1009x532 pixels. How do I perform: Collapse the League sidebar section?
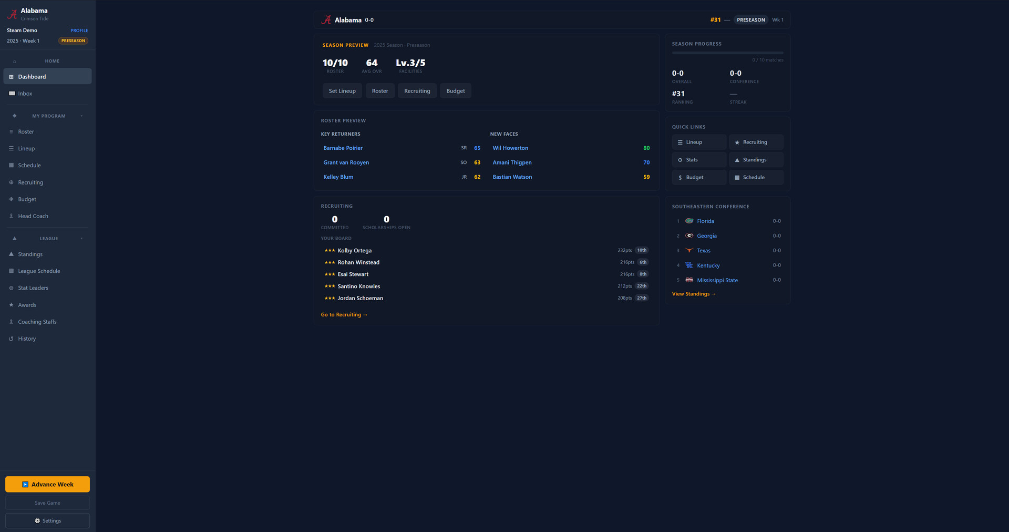coord(81,239)
